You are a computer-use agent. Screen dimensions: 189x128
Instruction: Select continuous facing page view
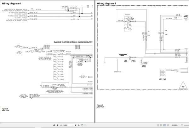(168, 125)
